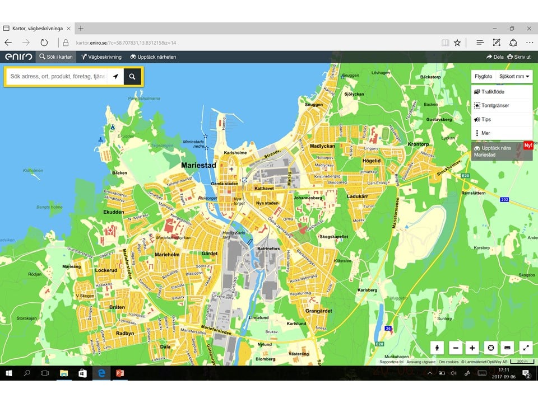Viewport: 538px width, 403px height.
Task: Open reading view book icon
Action: click(445, 43)
